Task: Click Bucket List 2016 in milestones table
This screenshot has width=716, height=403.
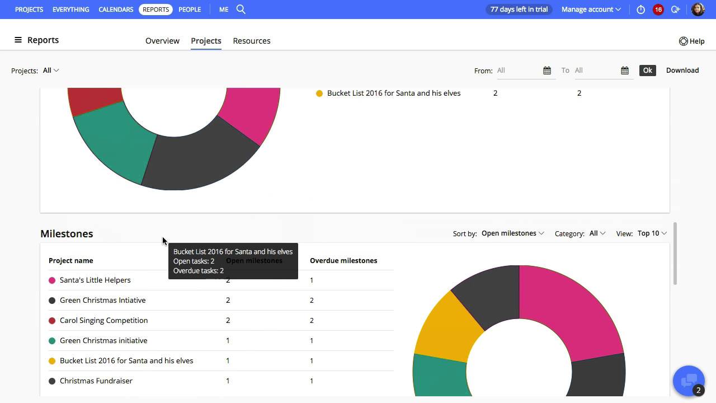Action: click(126, 361)
